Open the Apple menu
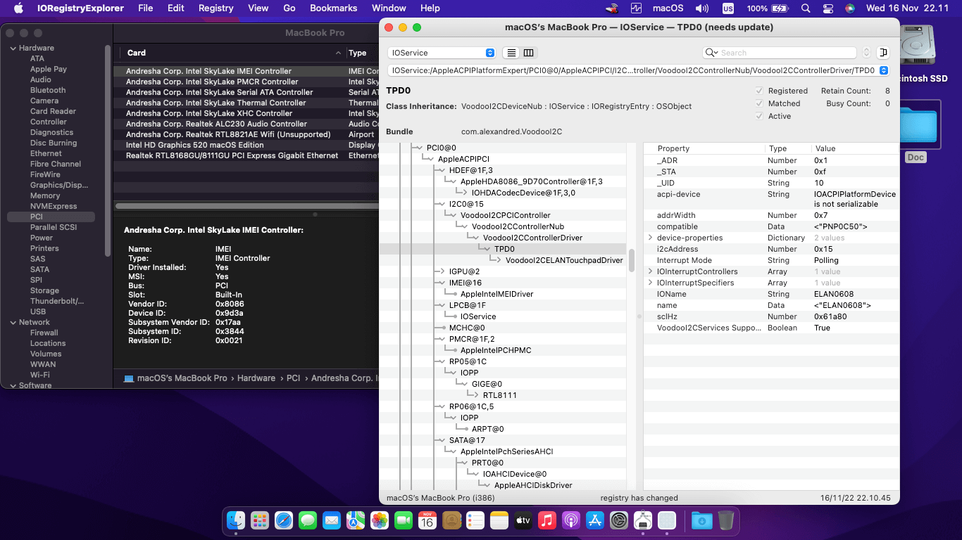 (x=18, y=8)
